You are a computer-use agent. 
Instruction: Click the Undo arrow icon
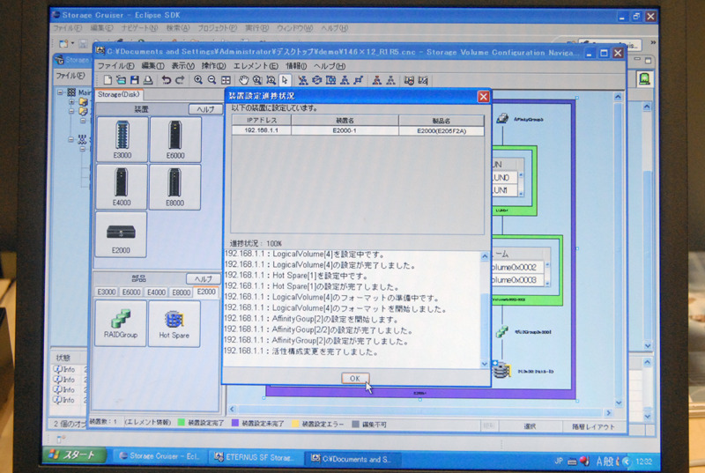point(167,80)
